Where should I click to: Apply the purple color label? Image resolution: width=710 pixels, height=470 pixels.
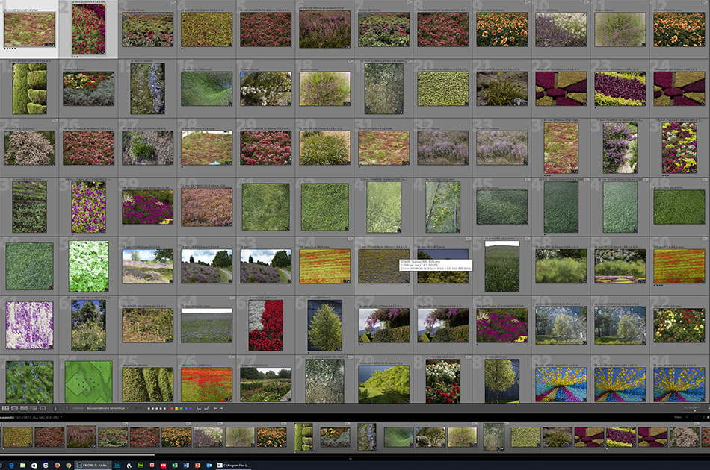[x=191, y=408]
